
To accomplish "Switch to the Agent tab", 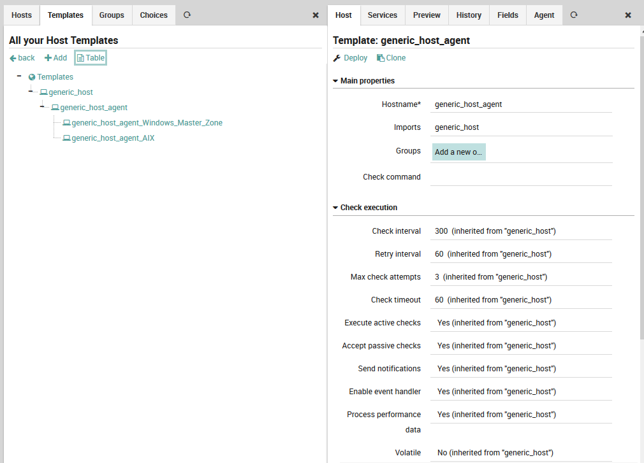I will (543, 15).
